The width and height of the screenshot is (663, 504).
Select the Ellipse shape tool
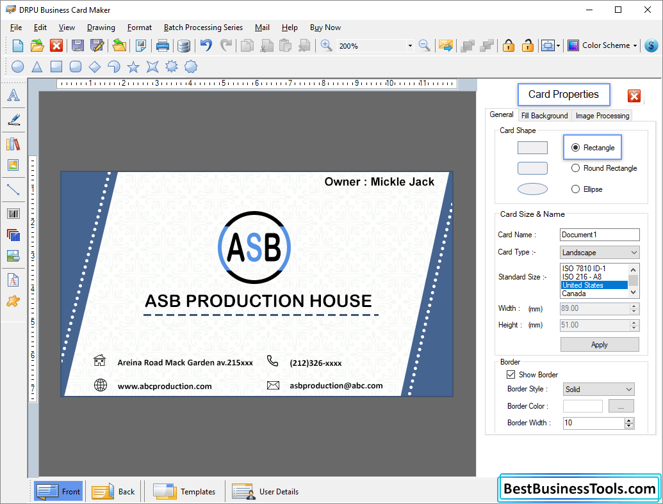pos(17,67)
